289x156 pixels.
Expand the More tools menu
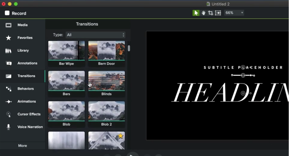pyautogui.click(x=22, y=146)
